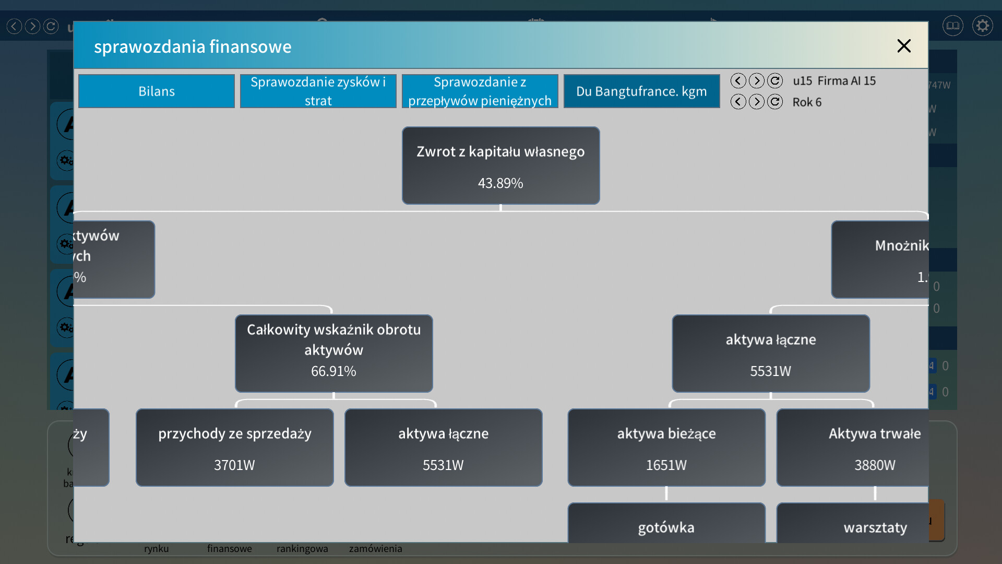
Task: Switch to the Bilans tab
Action: tap(157, 91)
